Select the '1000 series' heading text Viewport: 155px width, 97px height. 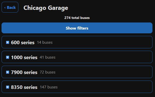(x=24, y=57)
